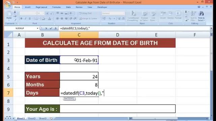Switch to the Sheet3 worksheet tab

(43, 118)
